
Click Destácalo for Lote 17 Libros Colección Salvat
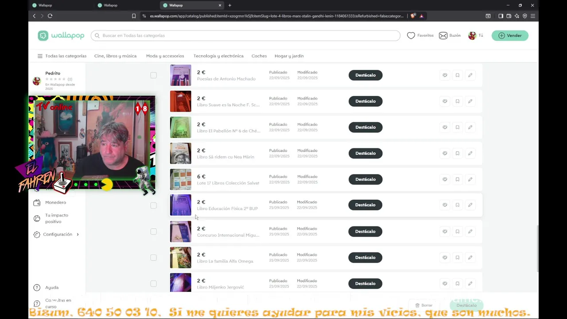coord(365,179)
